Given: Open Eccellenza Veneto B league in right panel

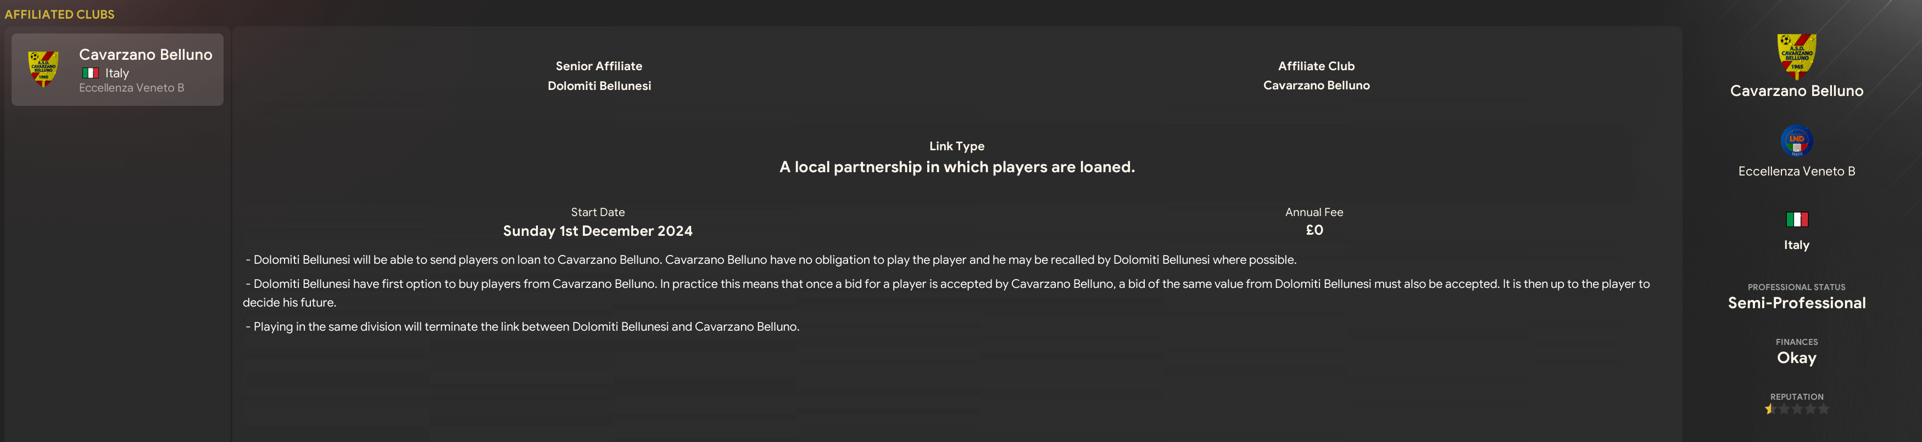Looking at the screenshot, I should (1796, 172).
